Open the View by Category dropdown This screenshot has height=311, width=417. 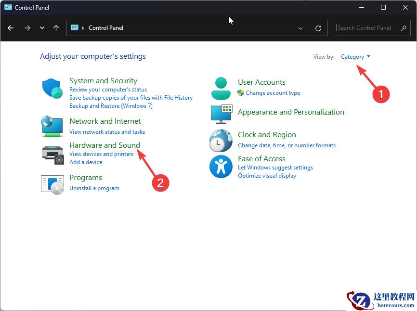point(355,57)
